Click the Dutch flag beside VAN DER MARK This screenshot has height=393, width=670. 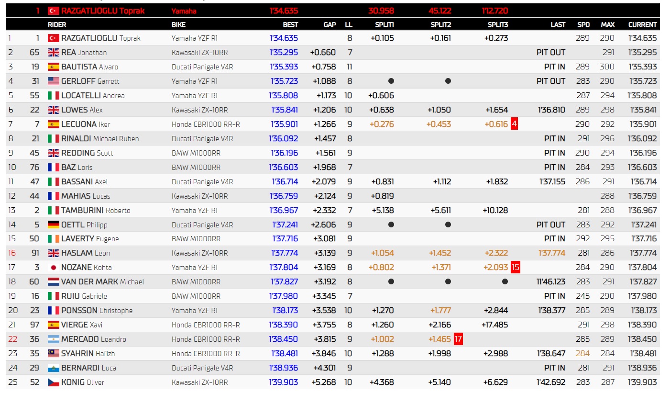click(x=53, y=281)
